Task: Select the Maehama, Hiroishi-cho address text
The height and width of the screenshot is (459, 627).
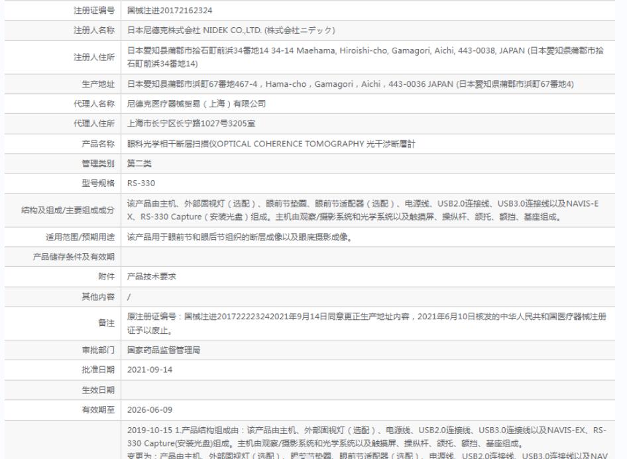Action: click(365, 57)
